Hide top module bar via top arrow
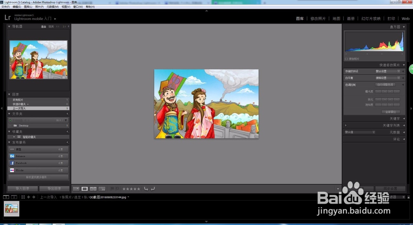413x225 pixels. click(x=206, y=11)
